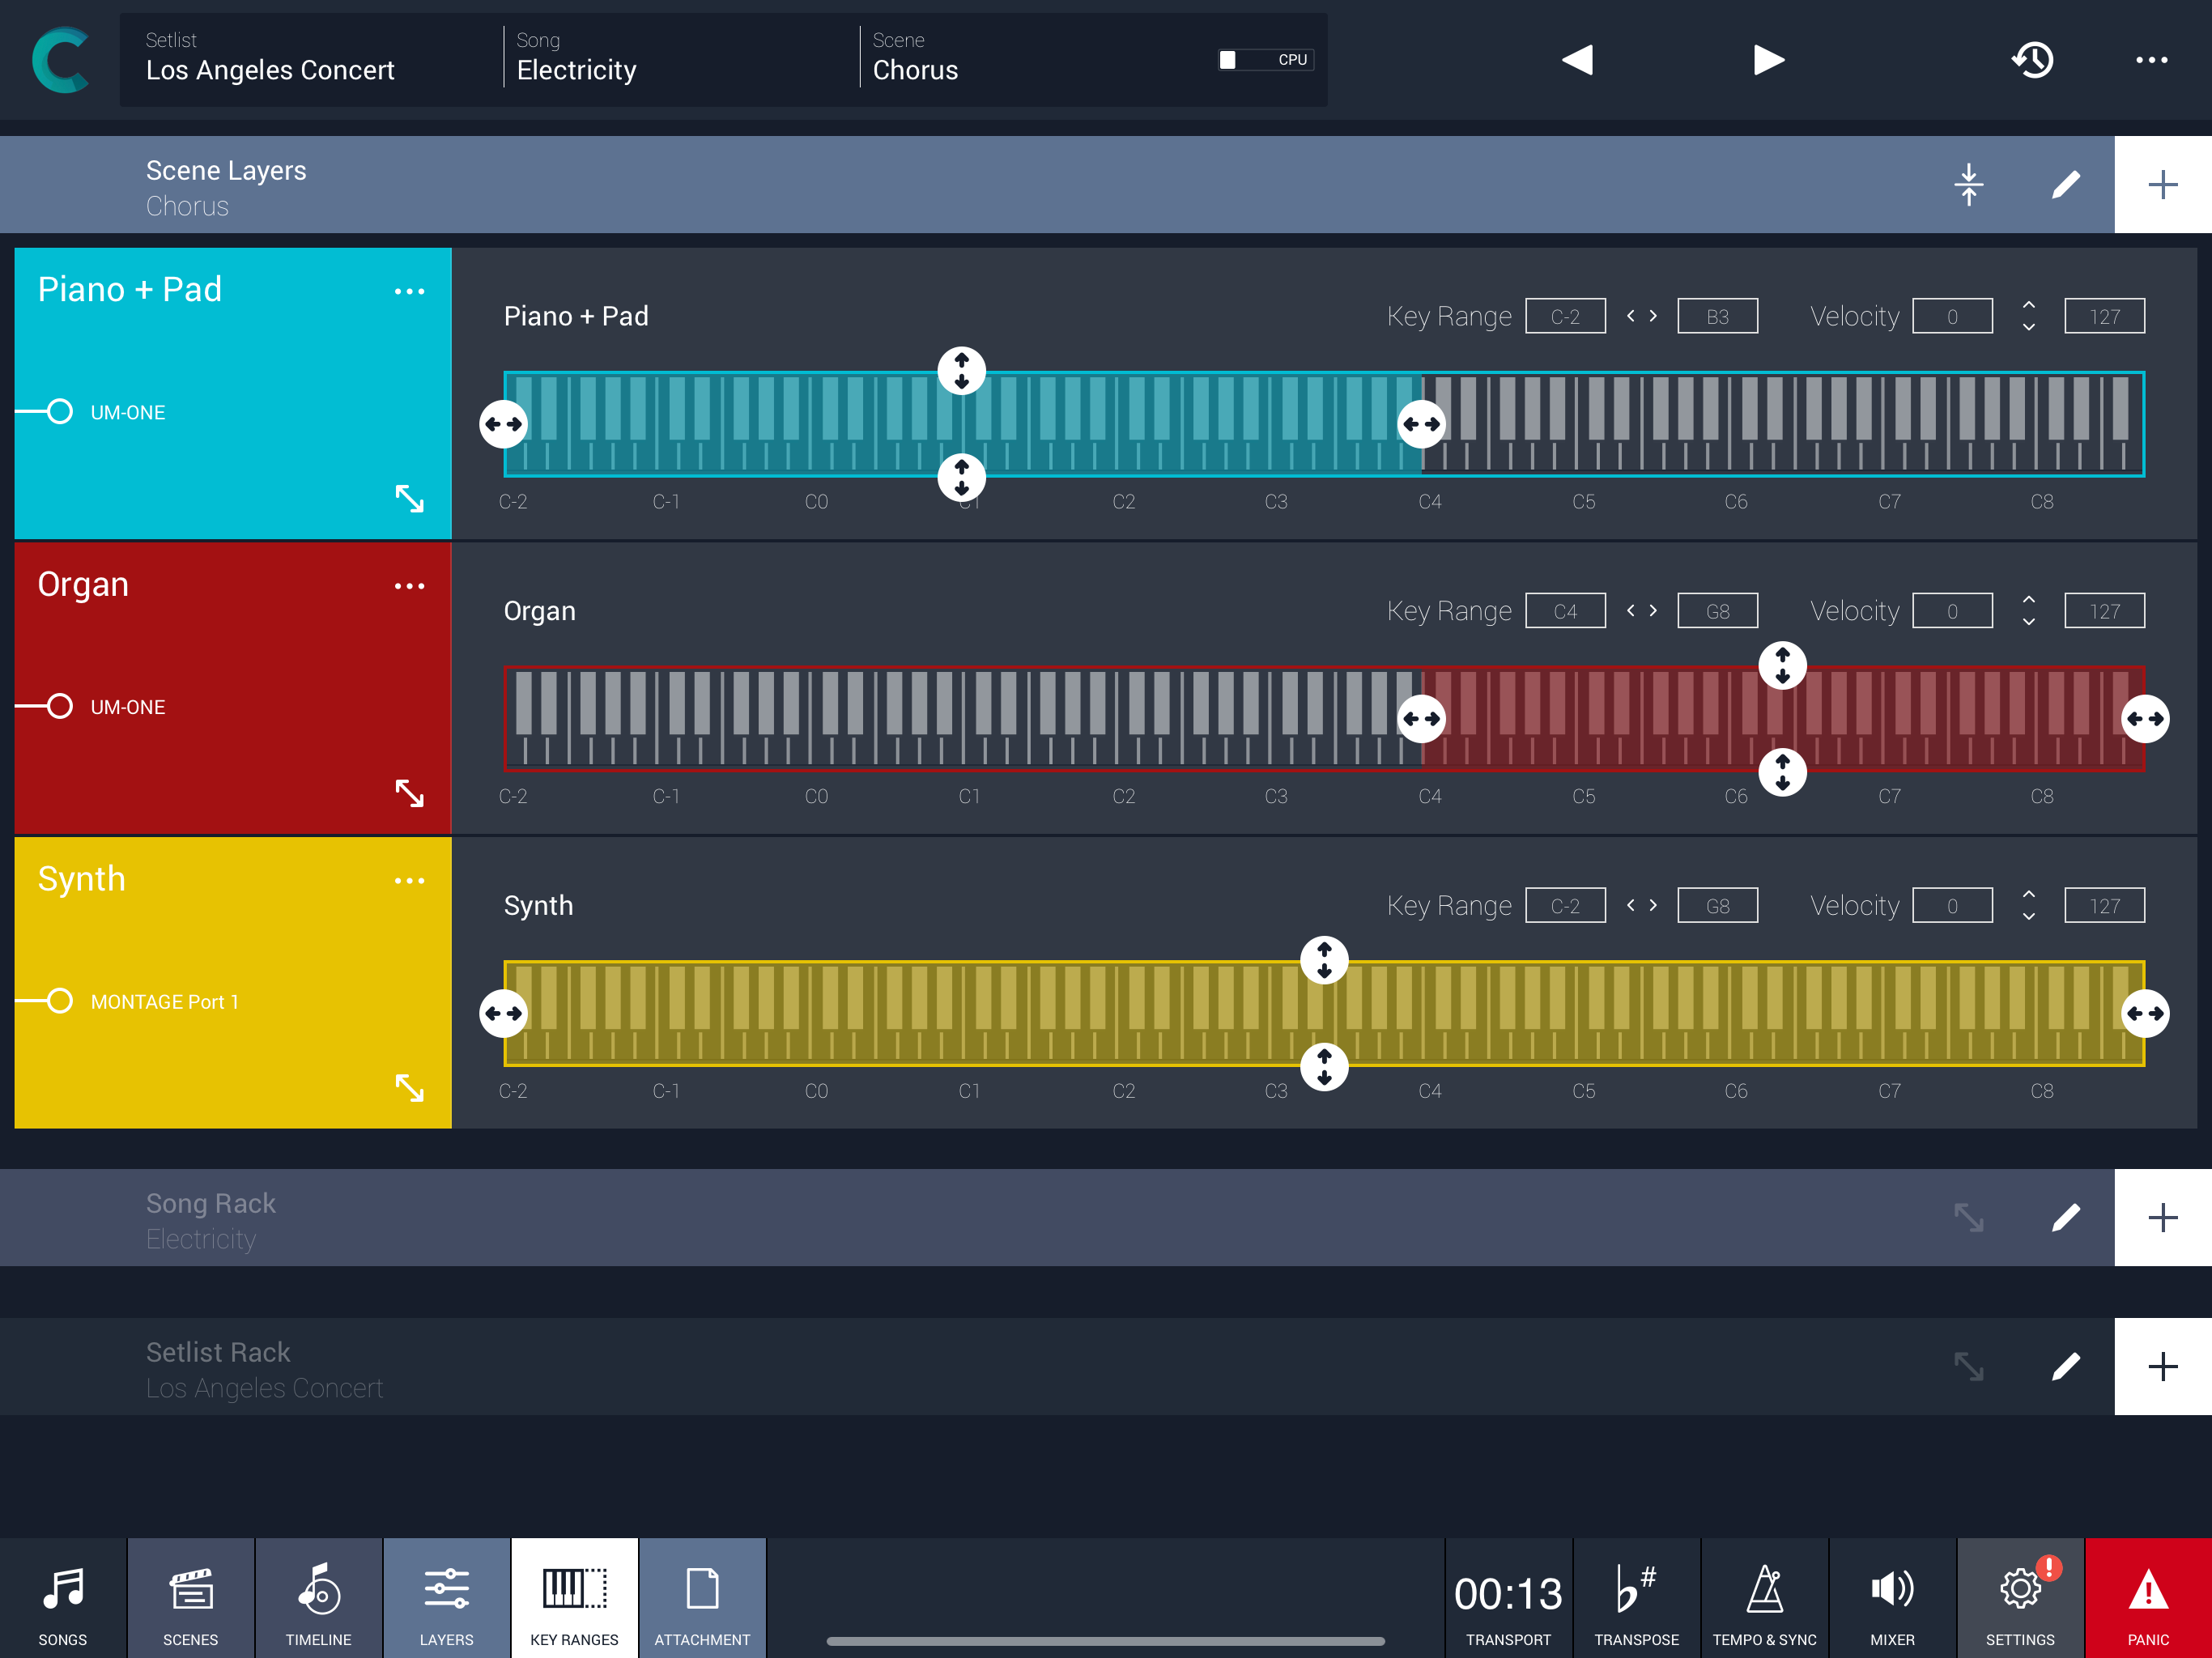Open the Transpose panel
This screenshot has width=2212, height=1658.
[1636, 1598]
